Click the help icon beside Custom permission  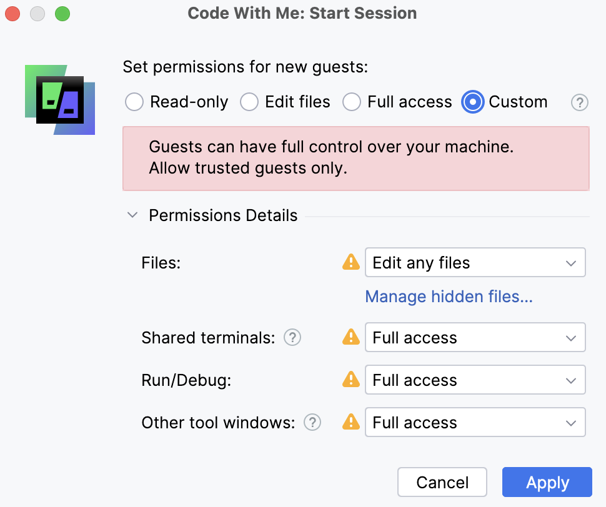point(579,102)
